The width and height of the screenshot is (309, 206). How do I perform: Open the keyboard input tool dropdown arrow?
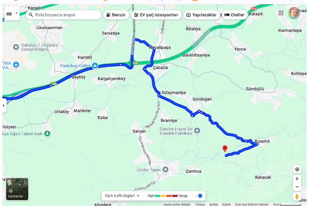pyautogui.click(x=17, y=13)
